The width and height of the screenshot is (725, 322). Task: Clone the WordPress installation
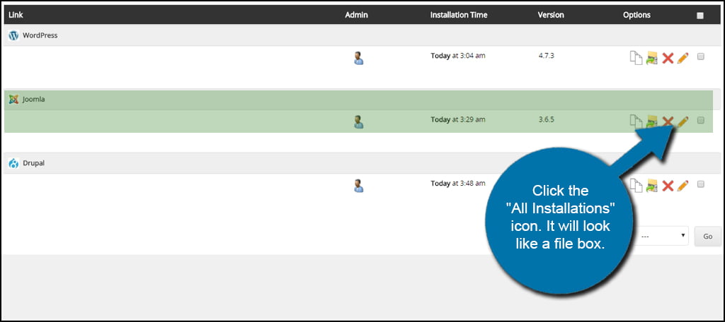click(x=636, y=58)
